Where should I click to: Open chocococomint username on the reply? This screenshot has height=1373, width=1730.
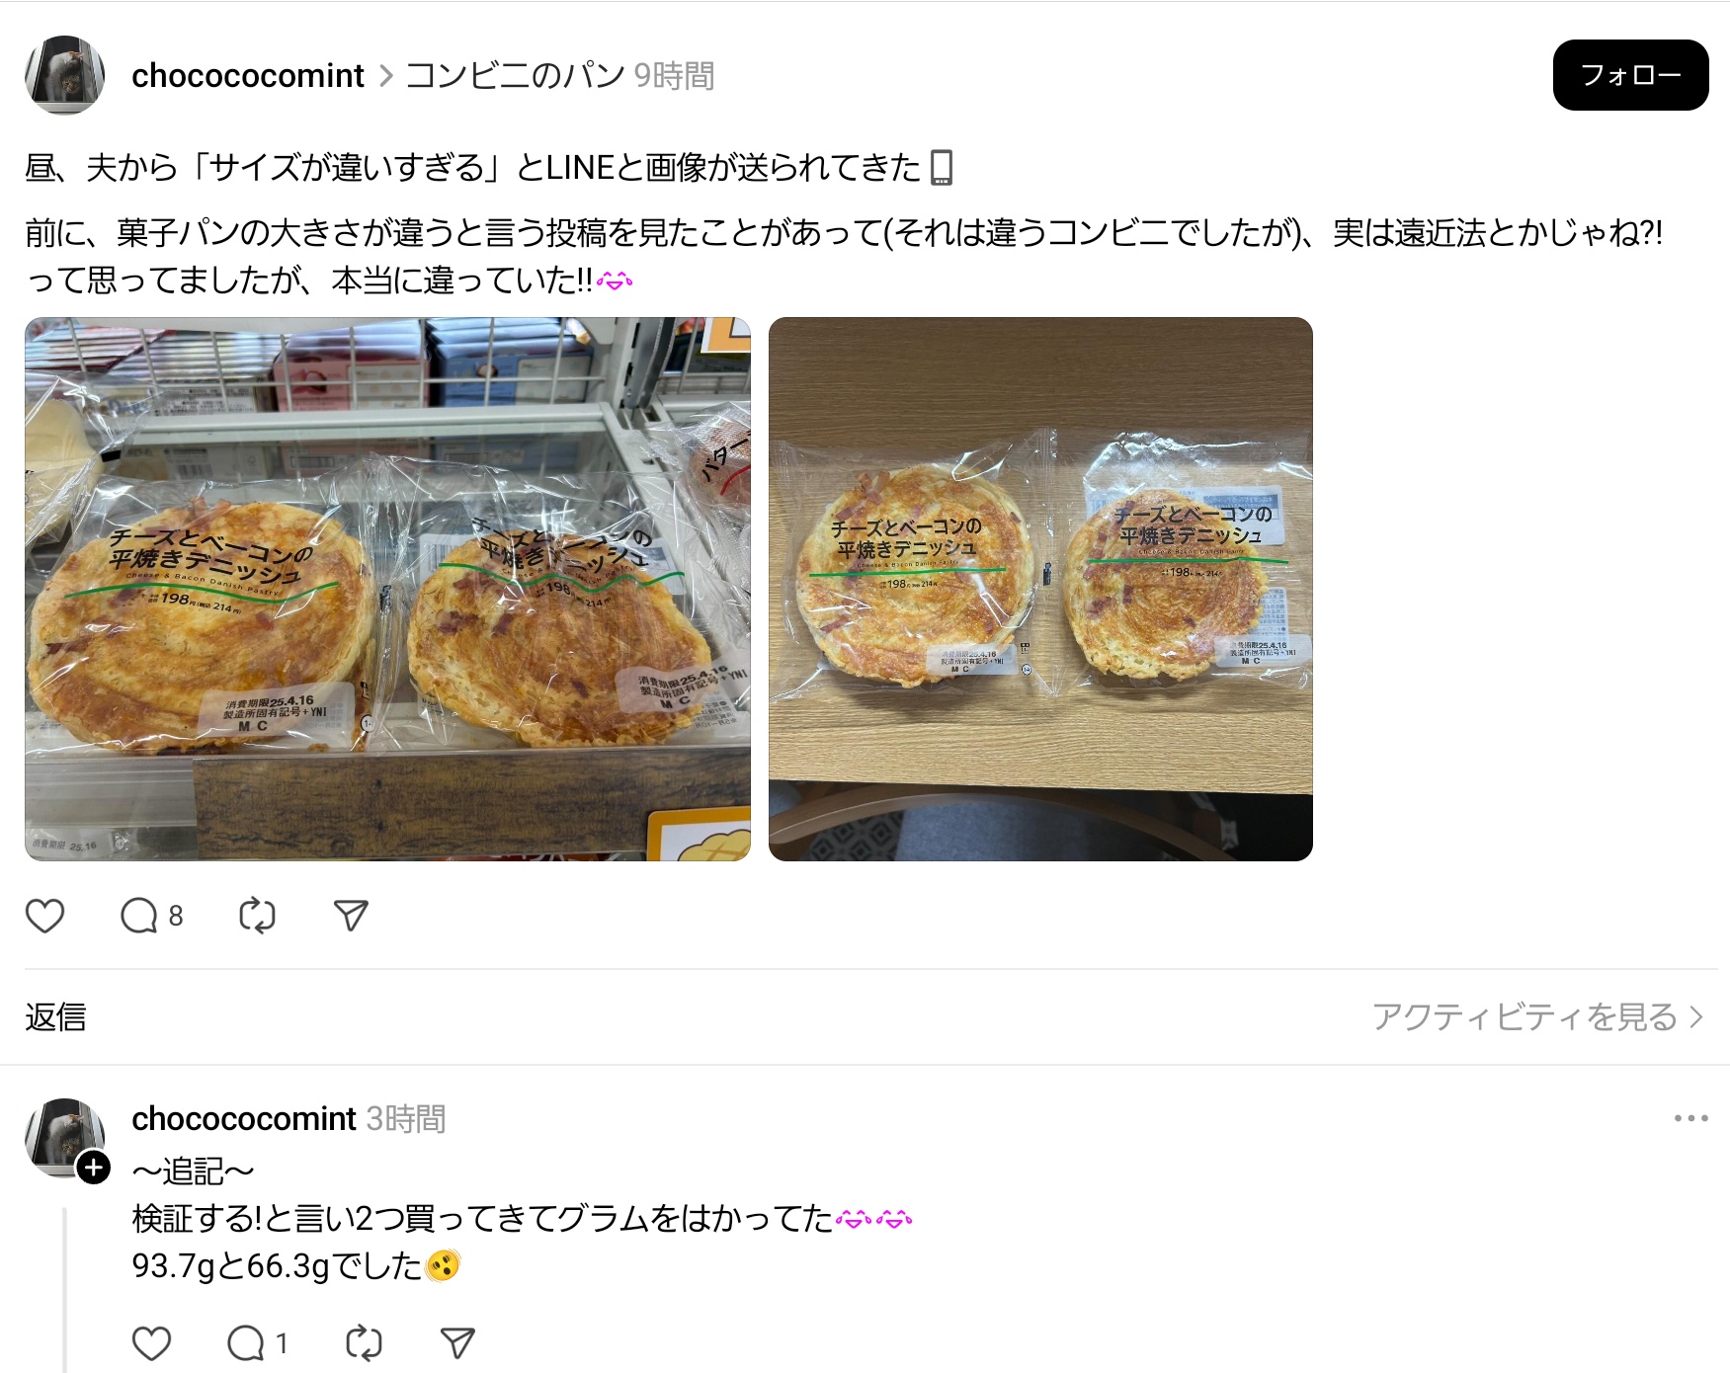pos(243,1118)
